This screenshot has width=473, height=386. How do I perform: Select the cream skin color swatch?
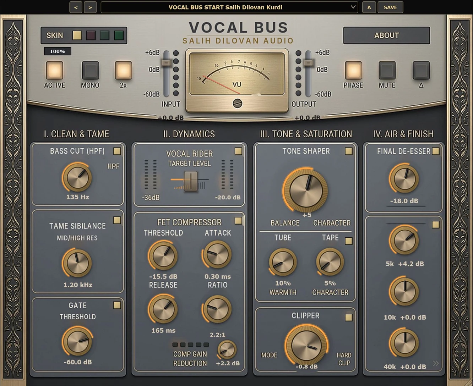click(x=77, y=35)
